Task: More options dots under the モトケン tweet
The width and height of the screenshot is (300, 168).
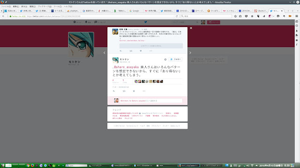Action: (144, 91)
